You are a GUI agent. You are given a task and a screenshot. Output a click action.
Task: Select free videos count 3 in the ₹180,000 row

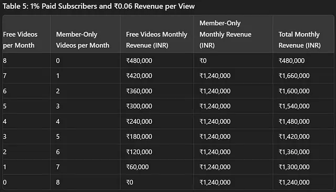click(5, 136)
